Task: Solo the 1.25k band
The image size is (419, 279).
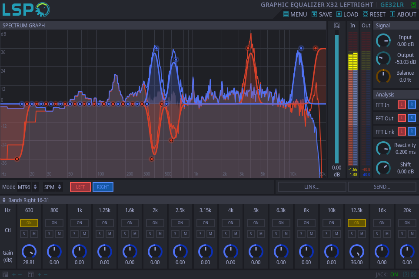Action: point(100,234)
